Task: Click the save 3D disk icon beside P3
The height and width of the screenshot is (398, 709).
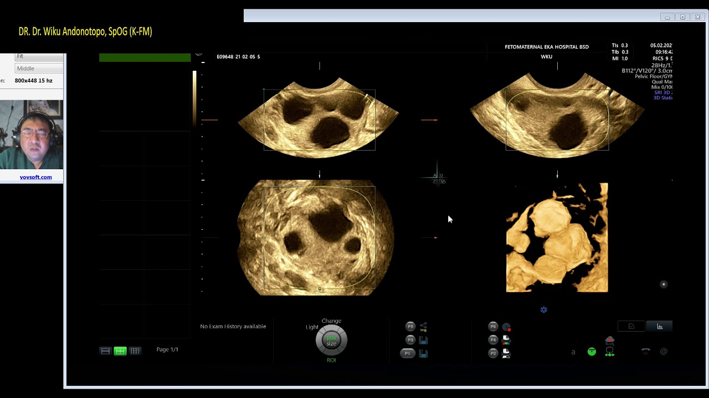Action: pos(423,340)
